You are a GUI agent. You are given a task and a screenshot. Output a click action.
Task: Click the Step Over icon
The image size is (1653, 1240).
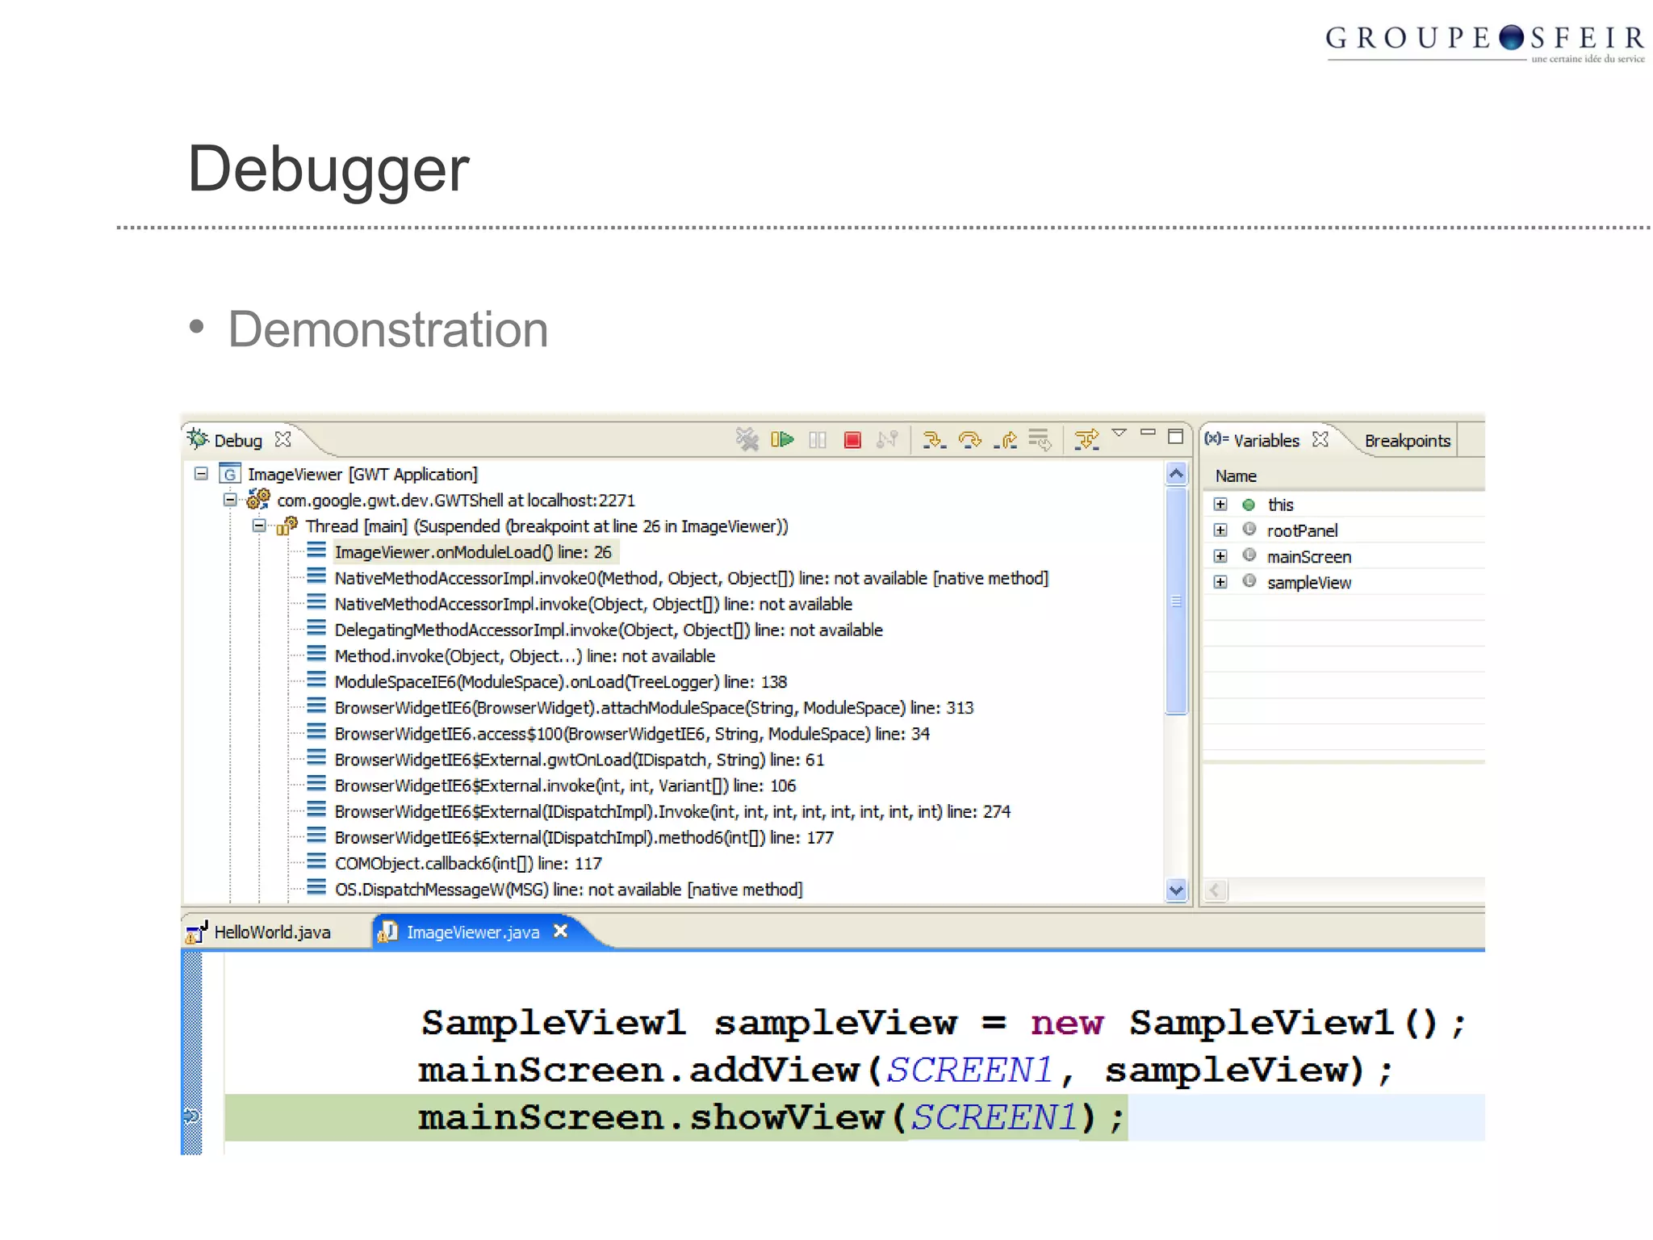[x=969, y=440]
